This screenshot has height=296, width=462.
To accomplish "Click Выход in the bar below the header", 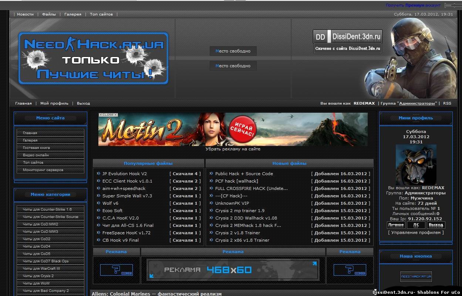I will 83,103.
